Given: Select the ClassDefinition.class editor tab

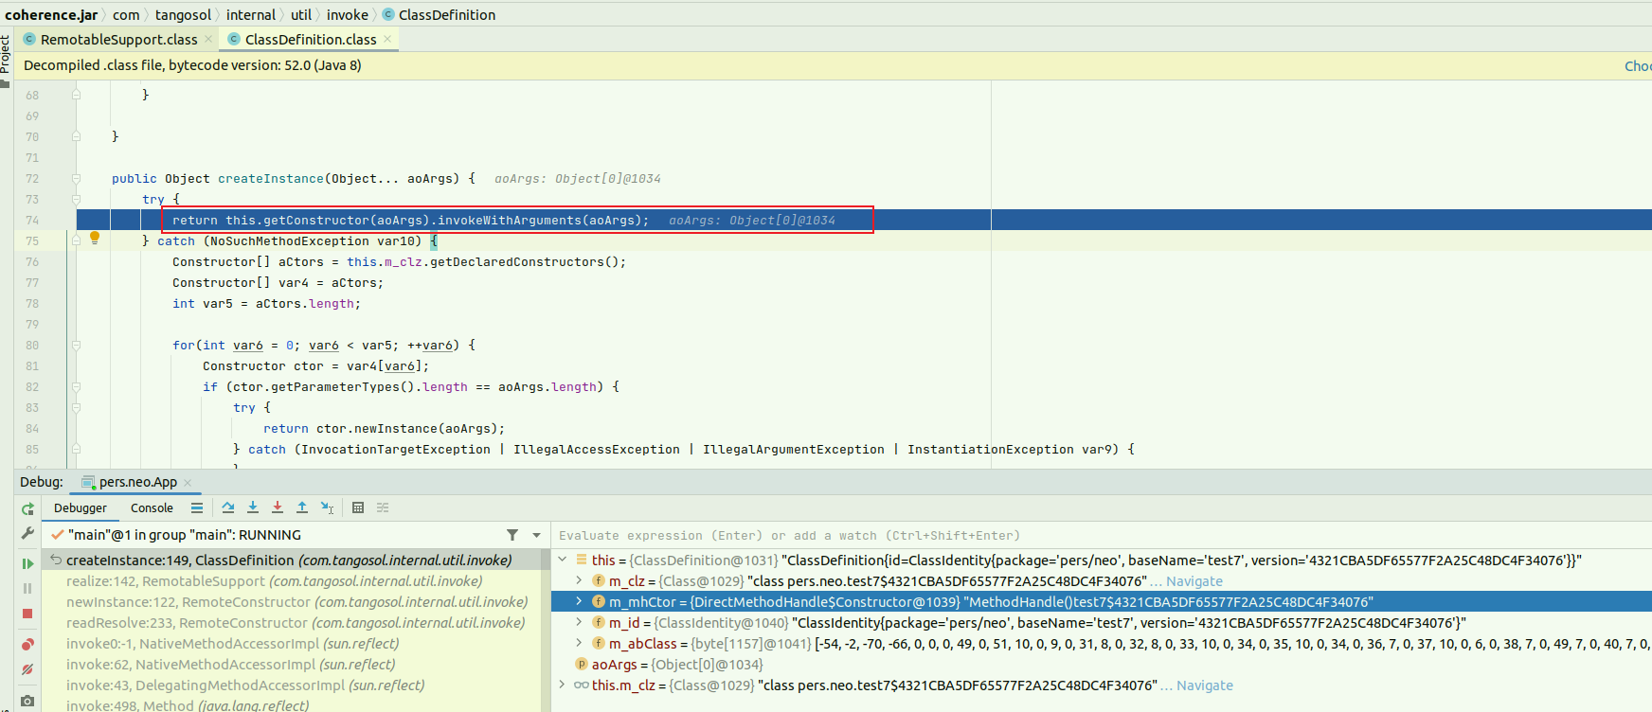Looking at the screenshot, I should pyautogui.click(x=311, y=40).
